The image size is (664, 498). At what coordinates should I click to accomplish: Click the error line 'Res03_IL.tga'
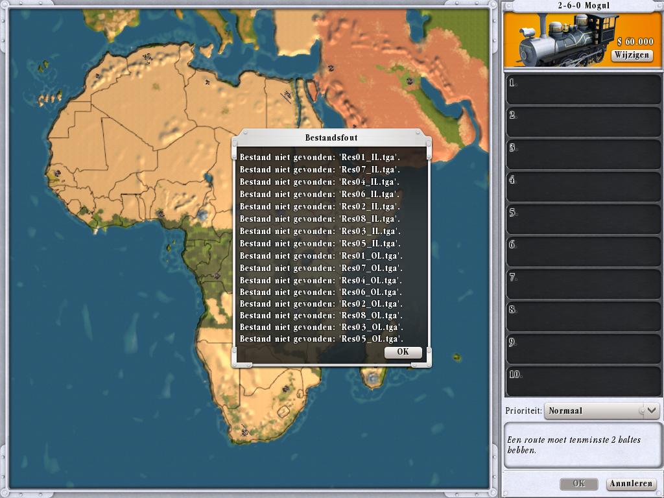tap(320, 231)
